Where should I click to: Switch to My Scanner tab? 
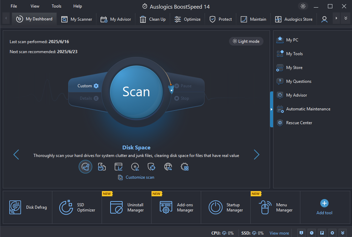point(76,19)
